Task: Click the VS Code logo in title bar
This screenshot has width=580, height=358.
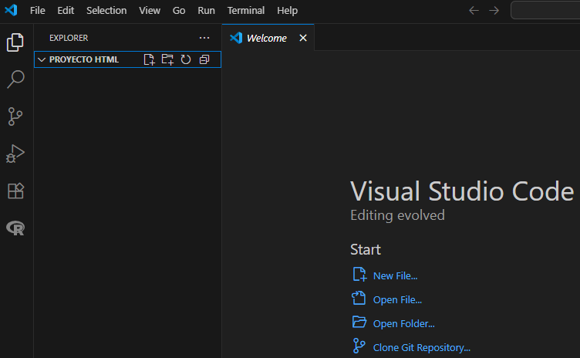Action: coord(11,10)
